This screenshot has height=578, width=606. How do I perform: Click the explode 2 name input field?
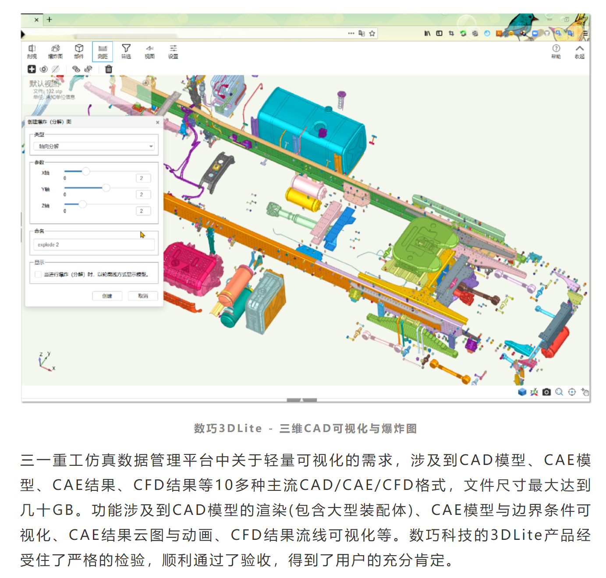(94, 245)
